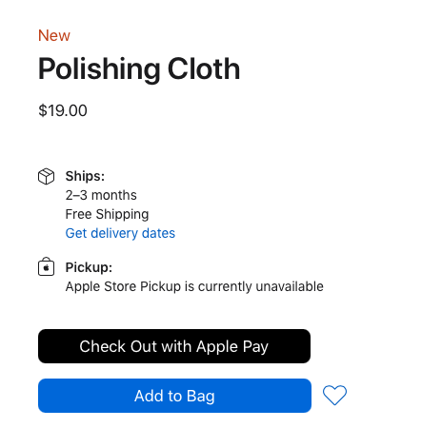Add the Polishing Cloth to Bag
The width and height of the screenshot is (442, 428).
[174, 396]
